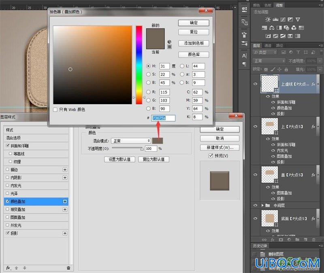Click the overlay color swatch beside blend mode
This screenshot has width=324, height=273.
(158, 141)
